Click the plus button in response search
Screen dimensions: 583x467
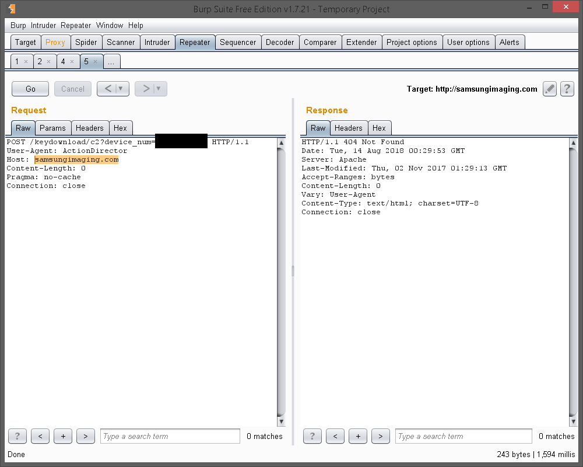(357, 436)
